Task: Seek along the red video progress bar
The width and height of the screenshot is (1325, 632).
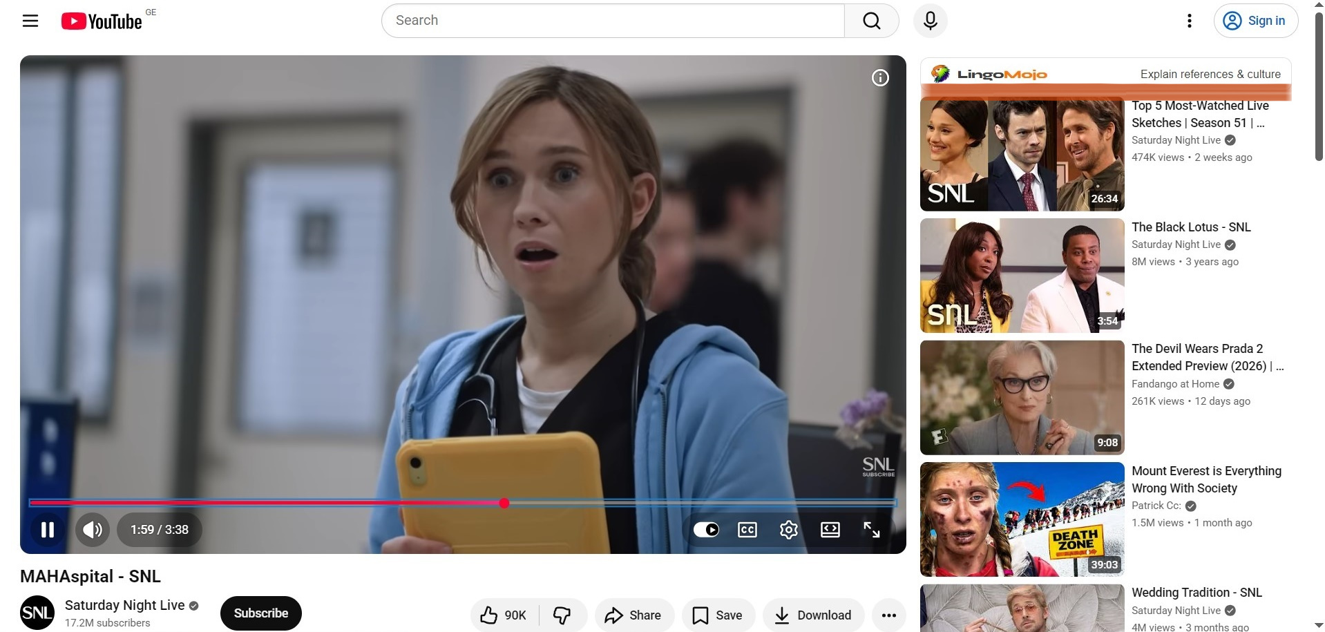Action: click(463, 503)
